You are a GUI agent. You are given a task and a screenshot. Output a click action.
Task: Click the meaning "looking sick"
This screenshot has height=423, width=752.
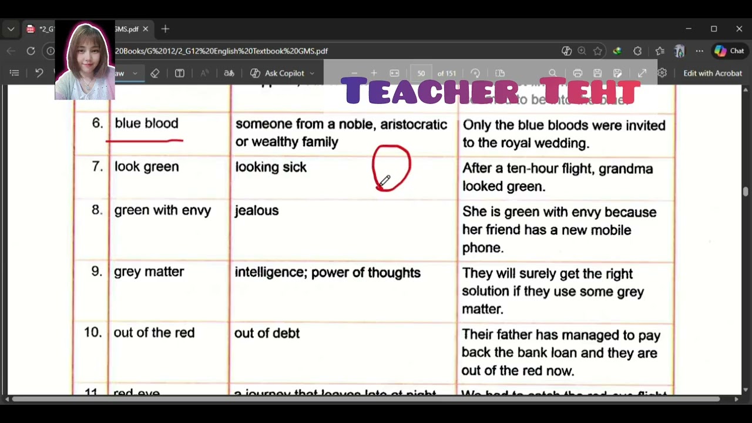pyautogui.click(x=271, y=167)
